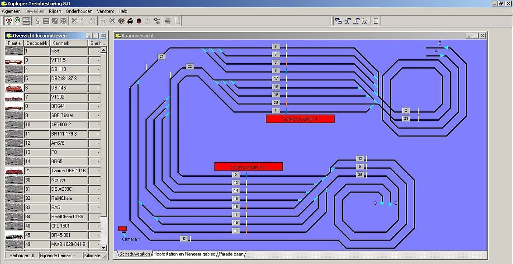Click the blank page toolbar icon
The image size is (513, 264).
[x=177, y=21]
